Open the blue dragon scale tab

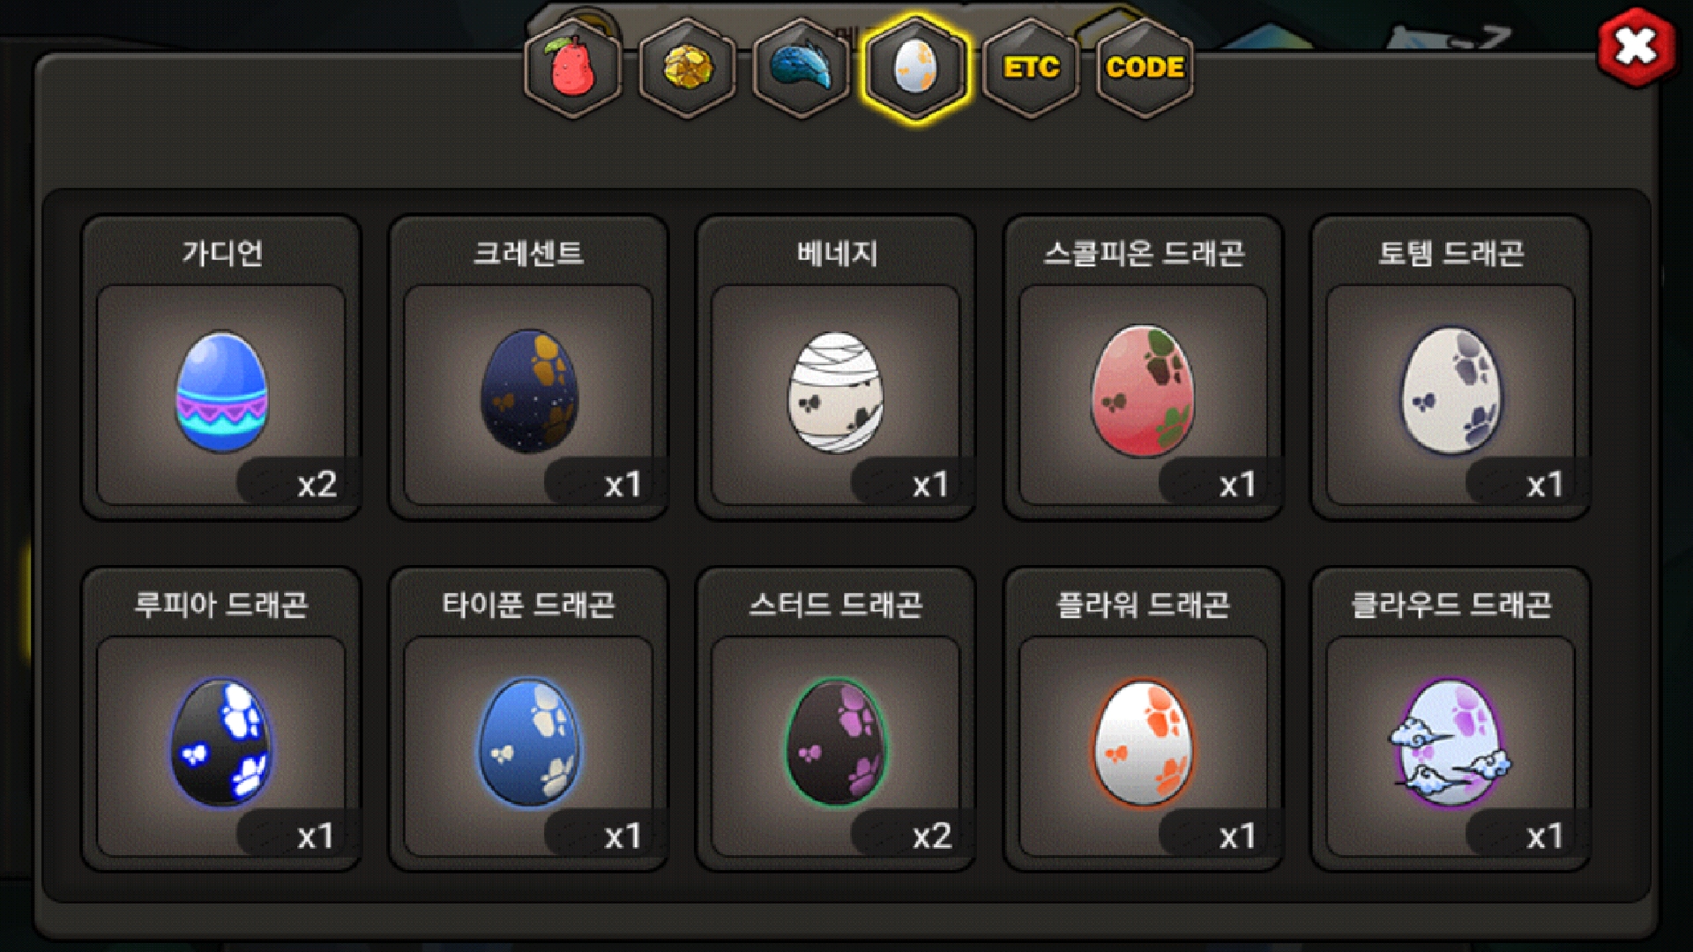coord(802,68)
